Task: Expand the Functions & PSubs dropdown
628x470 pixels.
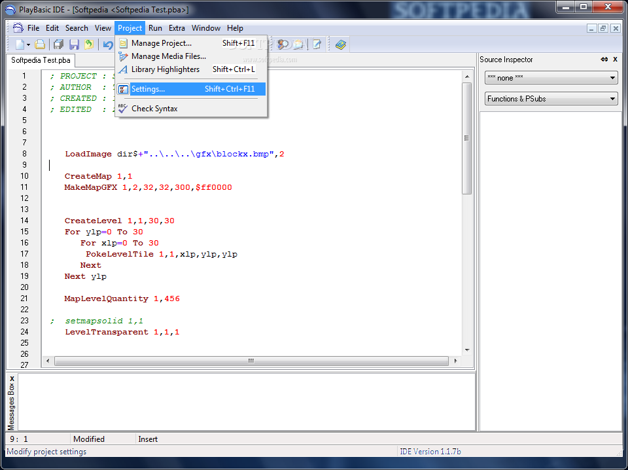Action: point(551,99)
